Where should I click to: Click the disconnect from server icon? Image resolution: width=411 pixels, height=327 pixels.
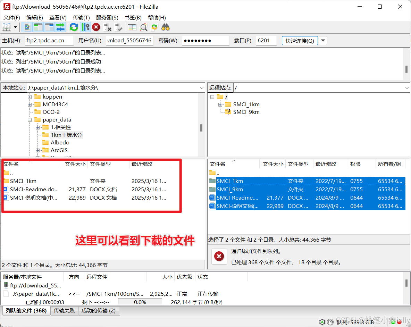108,27
